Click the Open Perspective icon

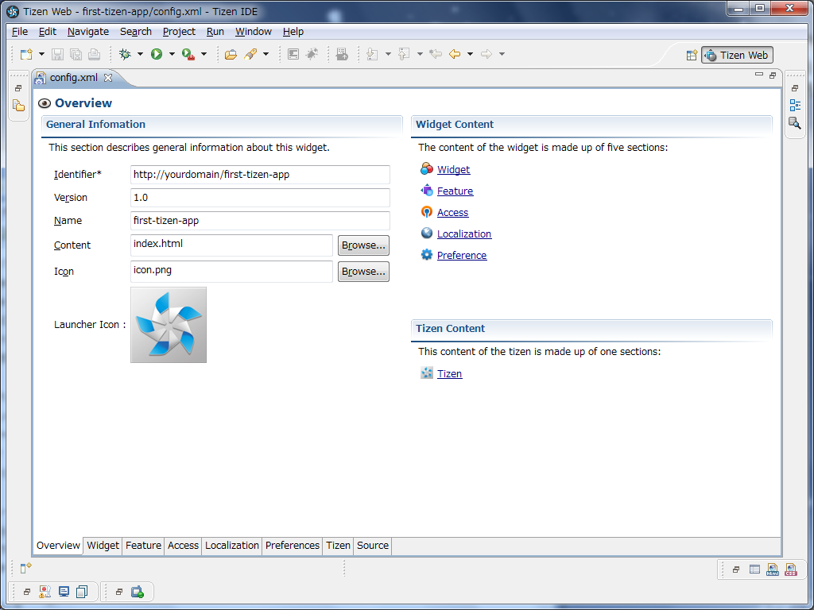coord(692,55)
